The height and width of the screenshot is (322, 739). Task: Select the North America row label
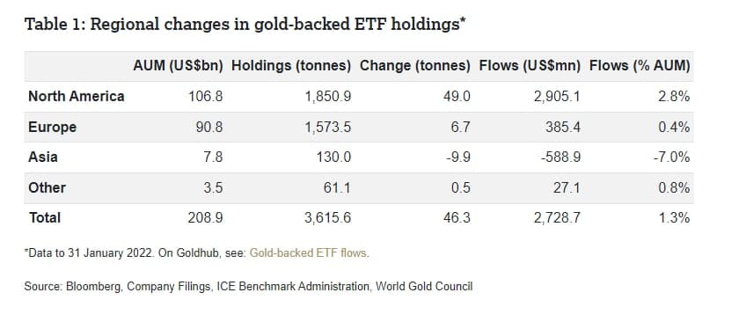tap(77, 96)
